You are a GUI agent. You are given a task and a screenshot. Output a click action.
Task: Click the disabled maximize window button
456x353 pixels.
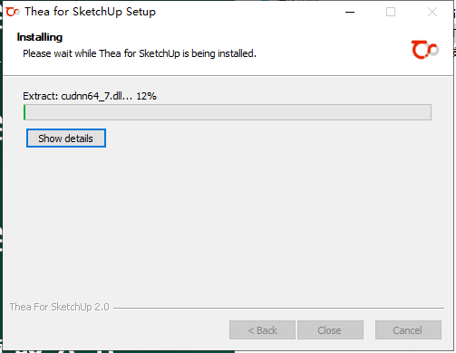pos(391,12)
